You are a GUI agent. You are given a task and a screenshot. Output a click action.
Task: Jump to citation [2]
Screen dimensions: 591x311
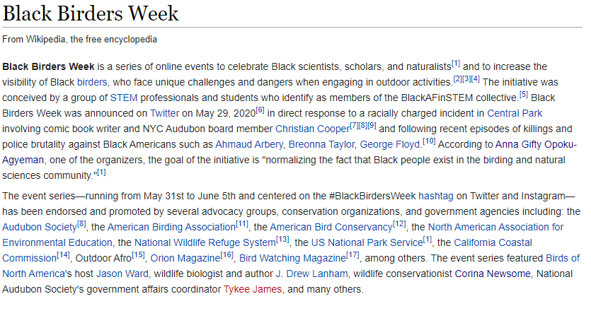pyautogui.click(x=457, y=79)
